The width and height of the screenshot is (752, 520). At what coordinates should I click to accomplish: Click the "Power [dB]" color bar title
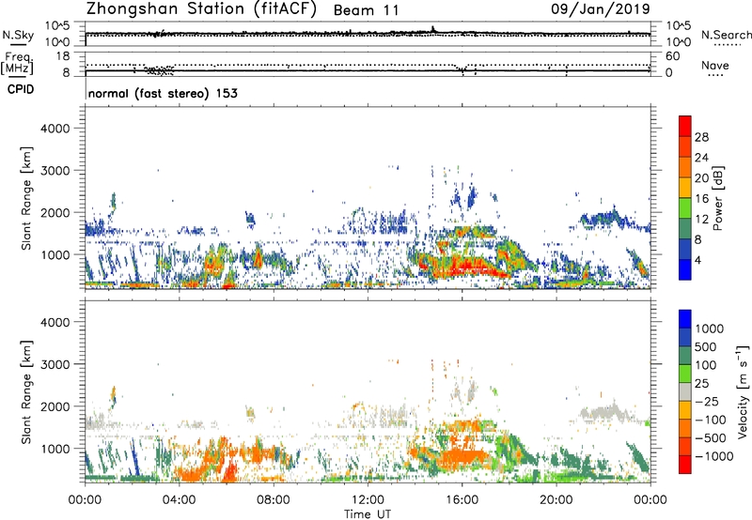point(717,198)
